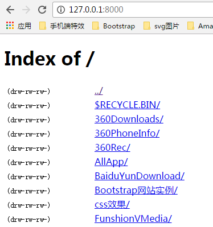The image size is (213, 227).
Task: Open the 360PhoneInfo/ directory link
Action: 127,133
